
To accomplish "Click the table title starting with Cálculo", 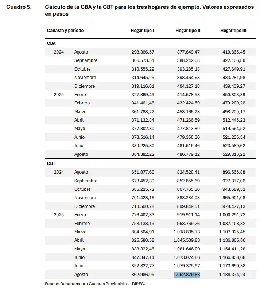I will pyautogui.click(x=149, y=10).
